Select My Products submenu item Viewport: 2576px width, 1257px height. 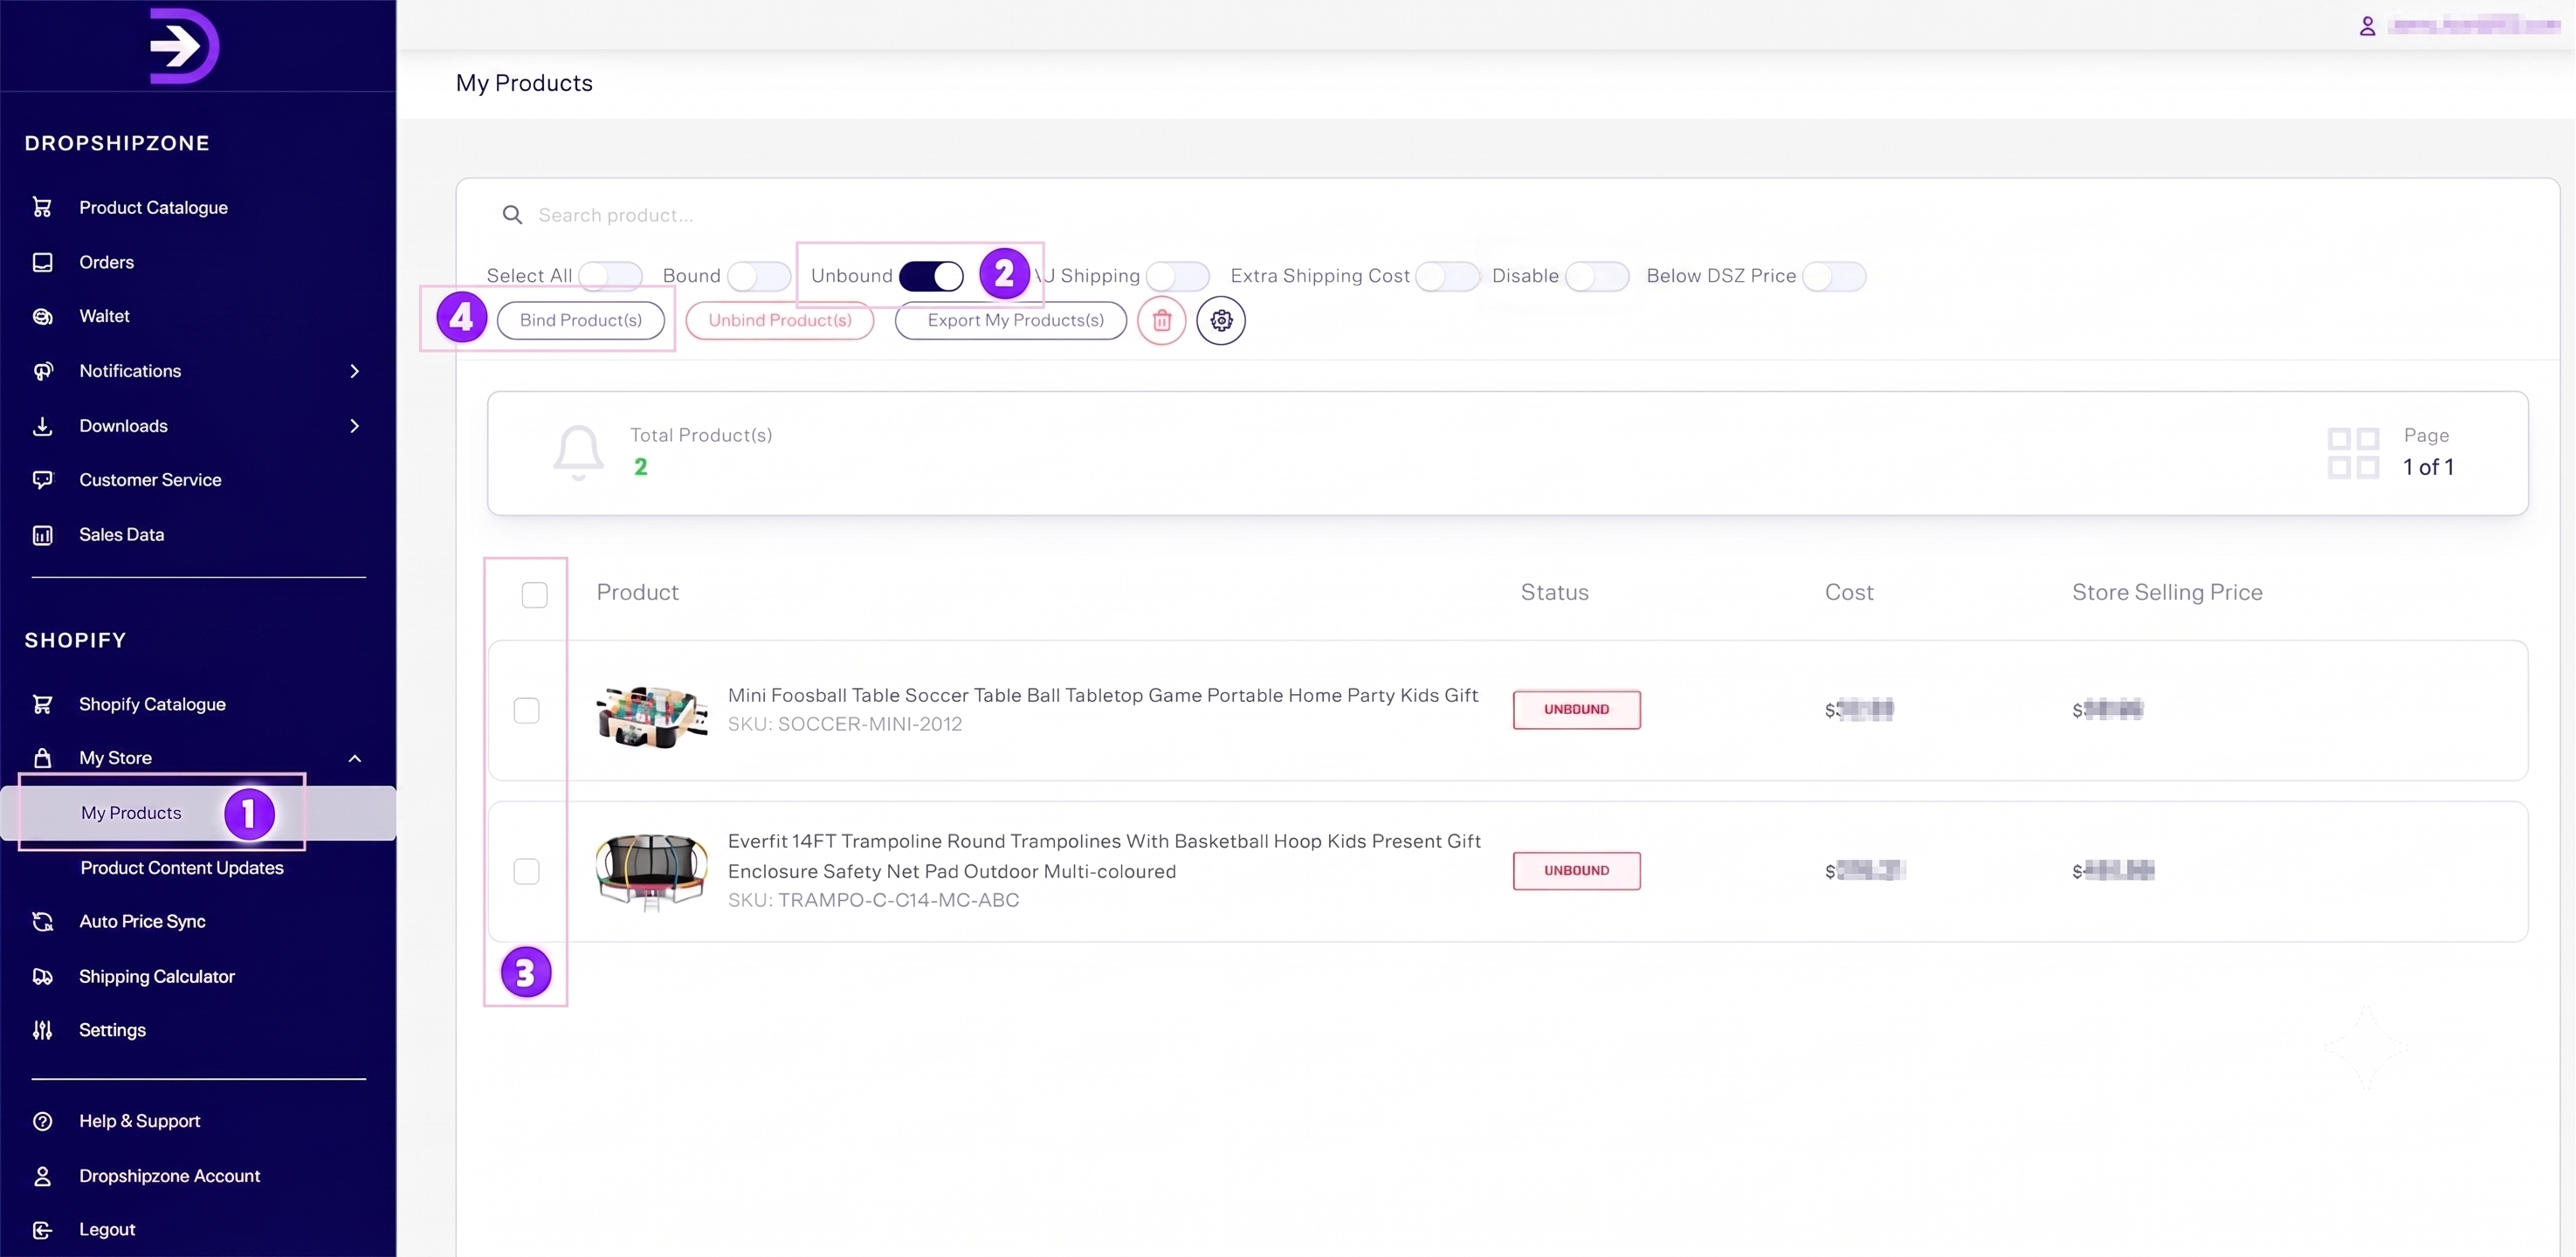pyautogui.click(x=198, y=813)
